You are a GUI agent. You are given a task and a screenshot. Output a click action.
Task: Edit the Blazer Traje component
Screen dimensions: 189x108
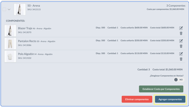[181, 28]
